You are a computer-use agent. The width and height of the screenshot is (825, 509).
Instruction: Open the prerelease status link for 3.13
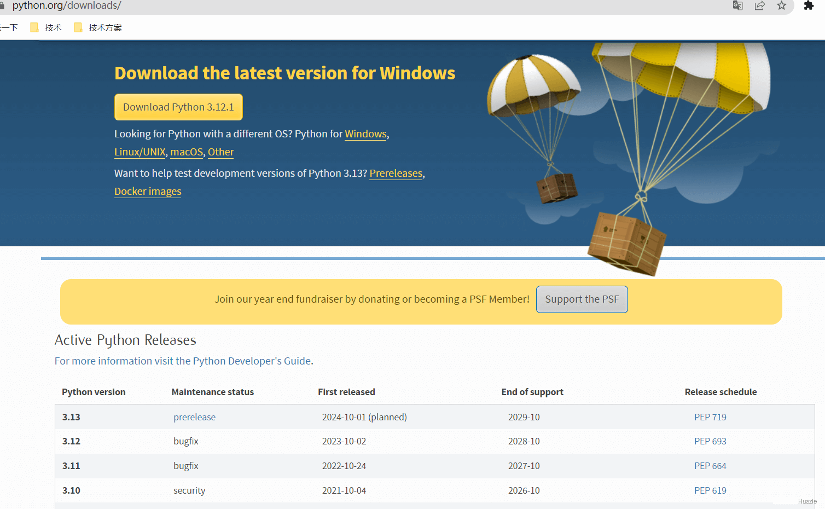pyautogui.click(x=195, y=417)
